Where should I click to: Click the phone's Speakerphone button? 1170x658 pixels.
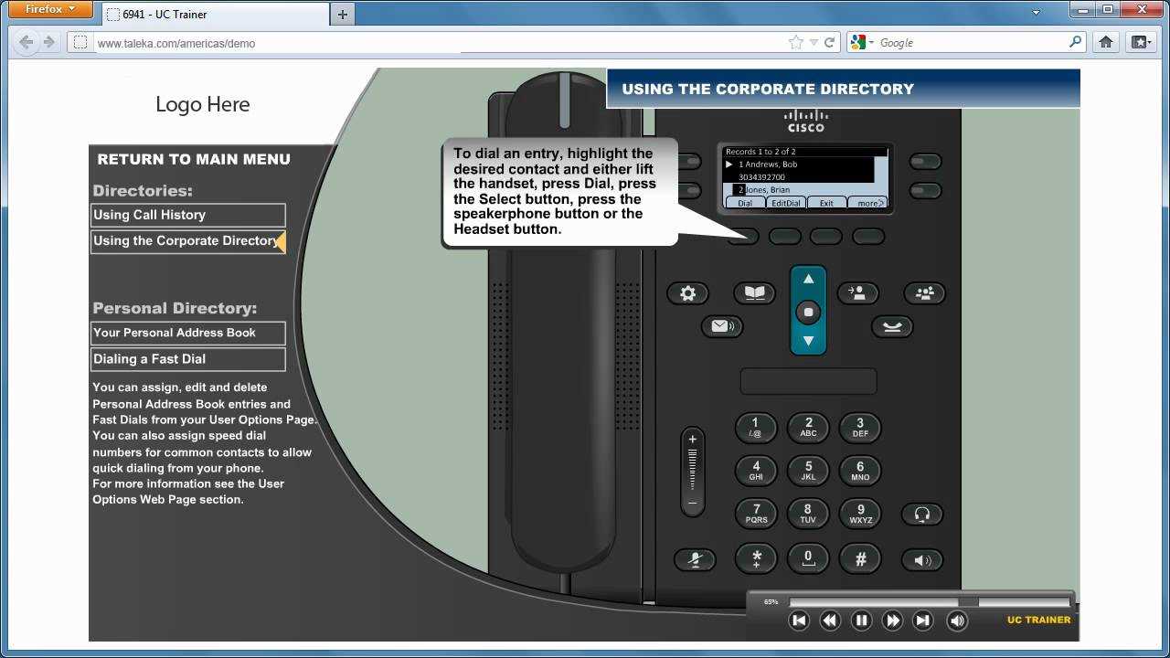[921, 560]
